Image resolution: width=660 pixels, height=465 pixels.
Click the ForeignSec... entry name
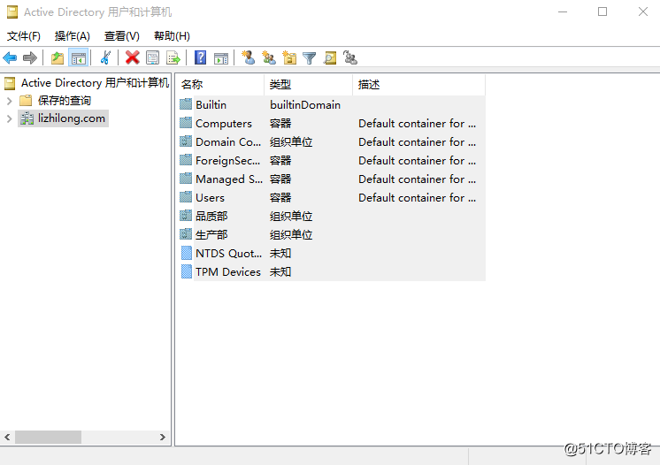point(227,160)
